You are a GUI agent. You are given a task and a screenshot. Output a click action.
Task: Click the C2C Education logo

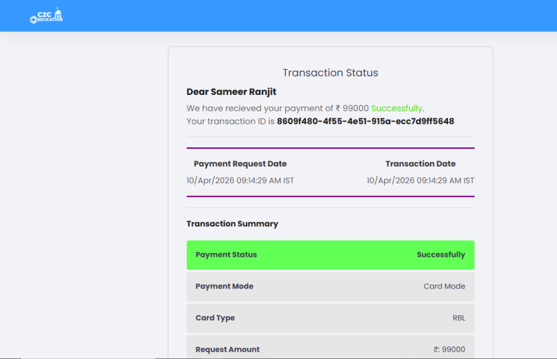pyautogui.click(x=46, y=16)
